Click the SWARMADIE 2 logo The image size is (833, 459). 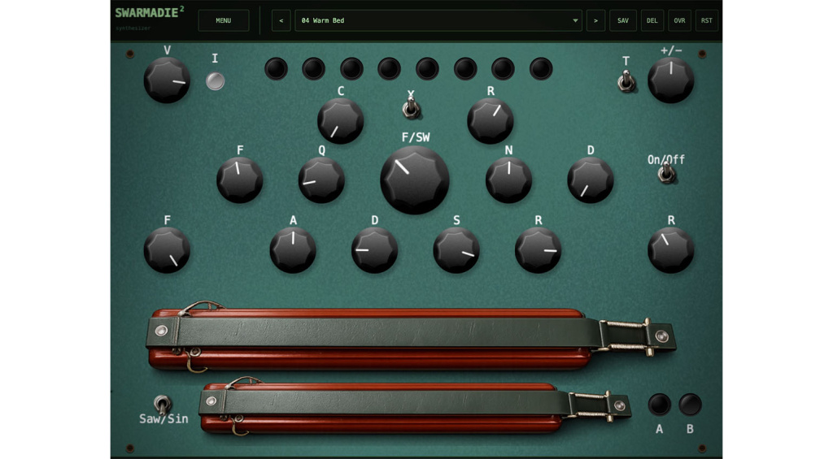point(150,13)
